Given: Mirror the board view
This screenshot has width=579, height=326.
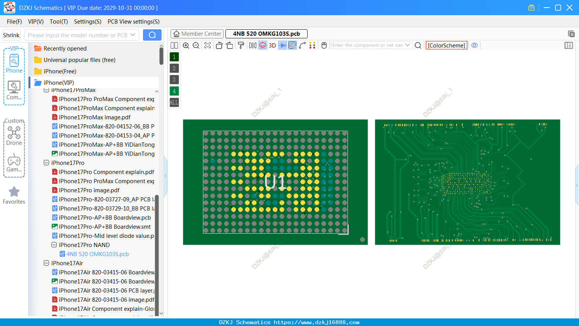Looking at the screenshot, I should pyautogui.click(x=252, y=45).
